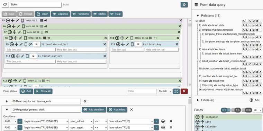Toggle the States toolbar button
Screen dimensions: 263x131
pos(99,14)
